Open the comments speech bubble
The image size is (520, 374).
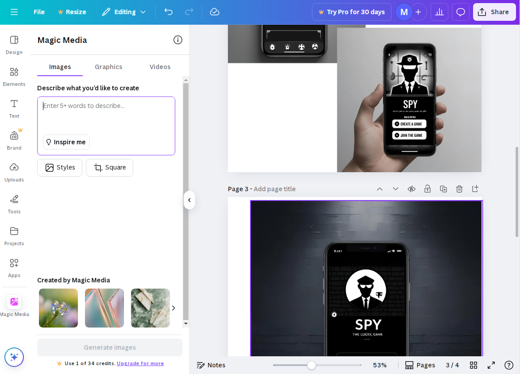pyautogui.click(x=461, y=12)
